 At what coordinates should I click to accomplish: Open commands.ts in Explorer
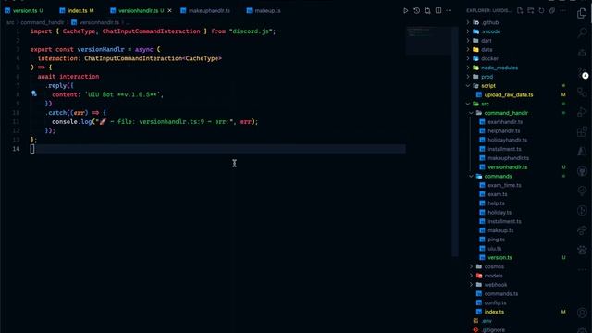pyautogui.click(x=501, y=294)
